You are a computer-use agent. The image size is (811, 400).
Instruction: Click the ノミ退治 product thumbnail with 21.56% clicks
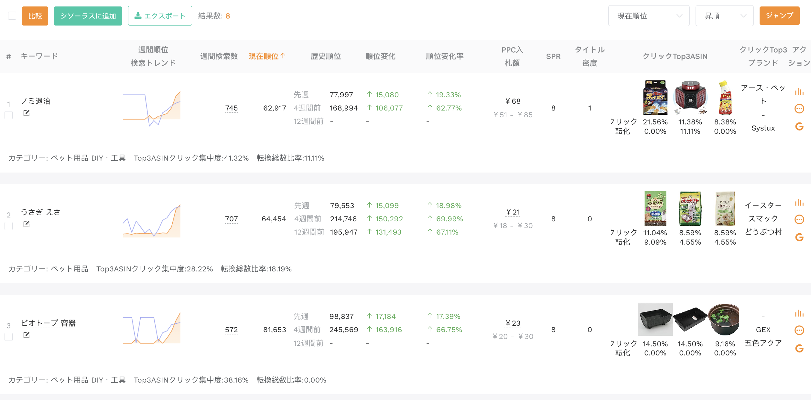point(655,98)
